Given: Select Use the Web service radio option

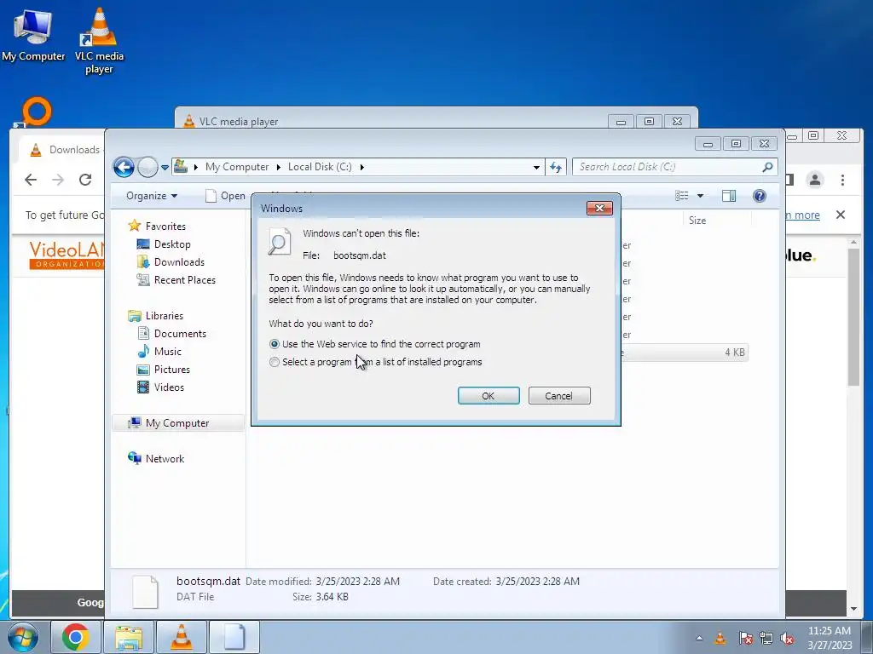Looking at the screenshot, I should [x=274, y=344].
